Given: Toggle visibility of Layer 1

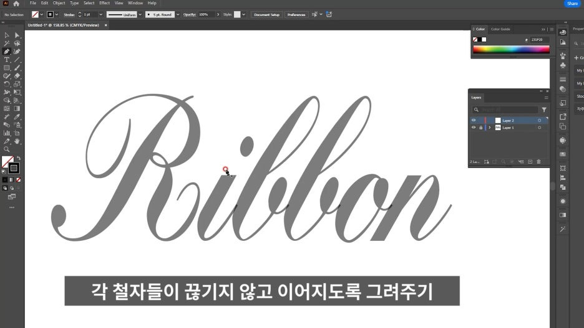Looking at the screenshot, I should coord(474,128).
